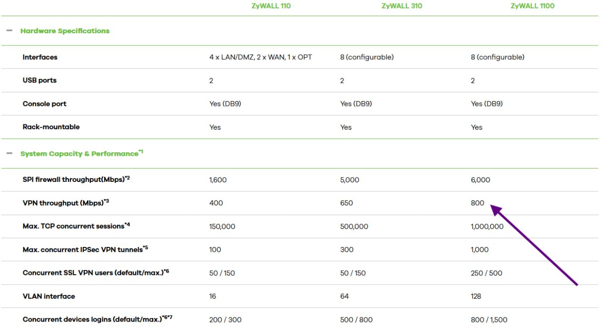Click the Hardware Specifications heading
Viewport: 609px width, 331px height.
65,31
